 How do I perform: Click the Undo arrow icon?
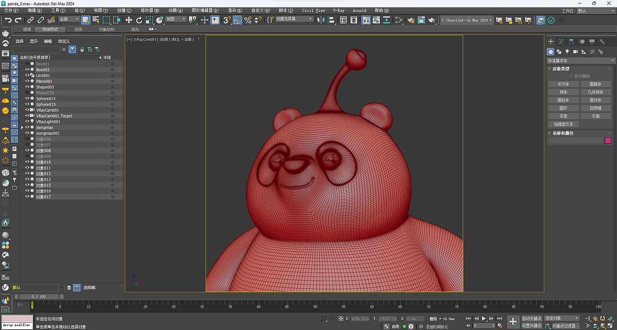(x=8, y=20)
